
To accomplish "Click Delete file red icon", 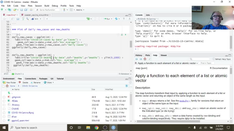I will (x=20, y=82).
